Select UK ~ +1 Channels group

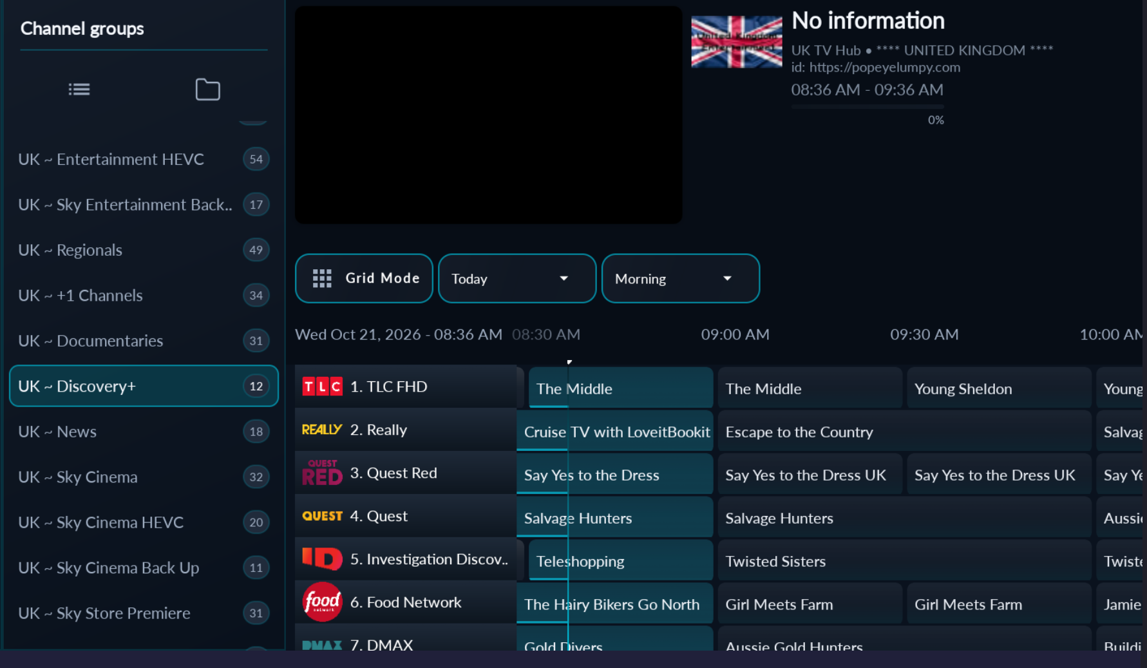click(144, 296)
